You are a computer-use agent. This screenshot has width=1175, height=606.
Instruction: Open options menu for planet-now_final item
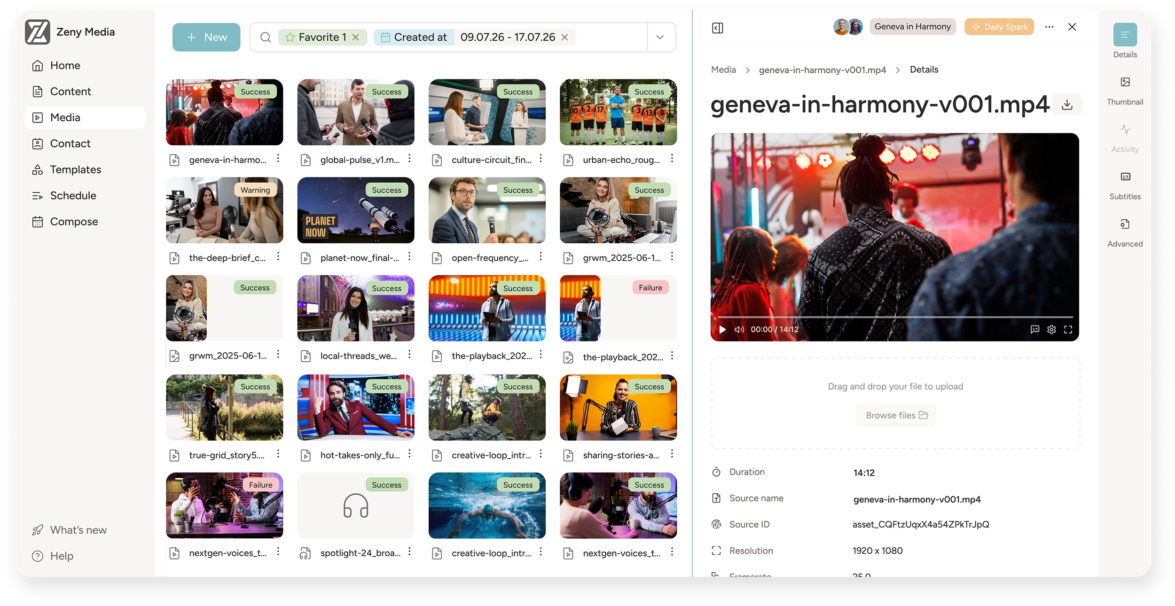click(409, 256)
